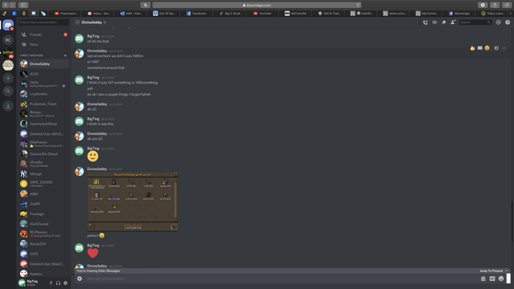Switch to the WeTransfer browser tab
Image resolution: width=514 pixels, height=289 pixels.
point(296,14)
